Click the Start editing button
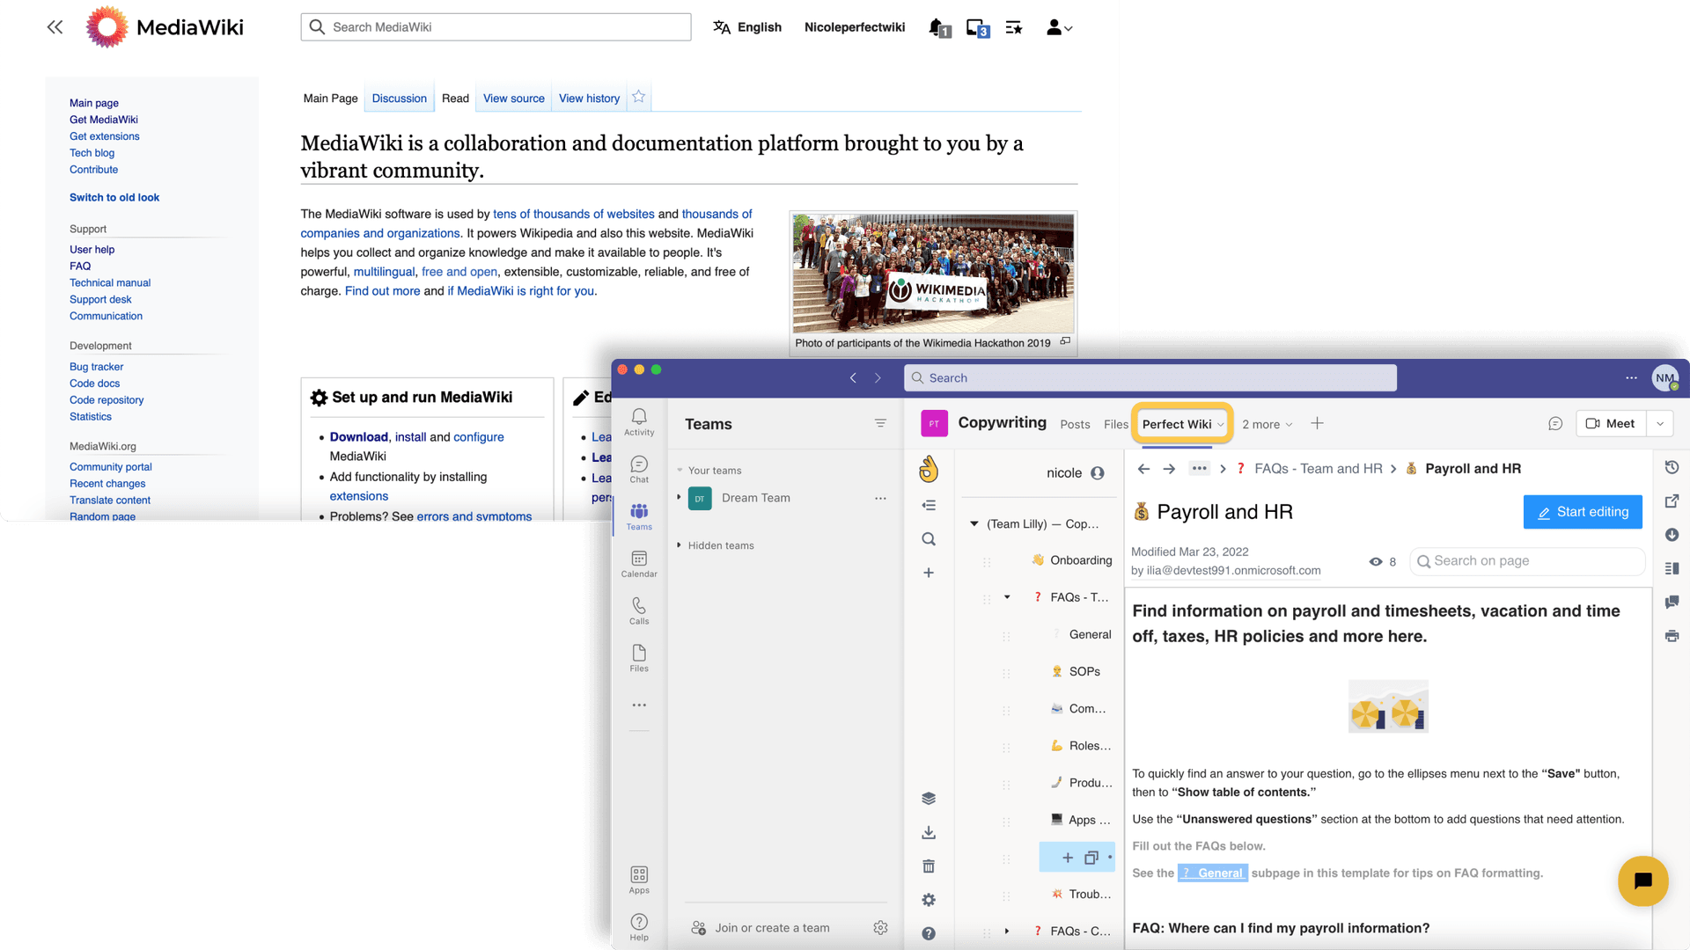This screenshot has width=1690, height=950. (1583, 512)
